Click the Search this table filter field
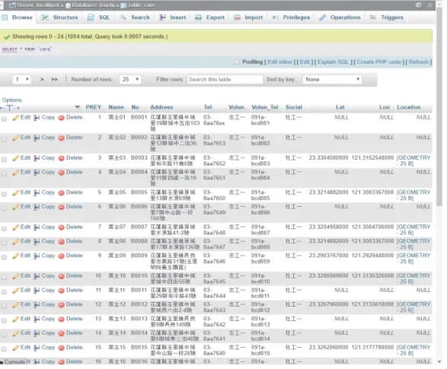The height and width of the screenshot is (369, 447). tap(225, 79)
